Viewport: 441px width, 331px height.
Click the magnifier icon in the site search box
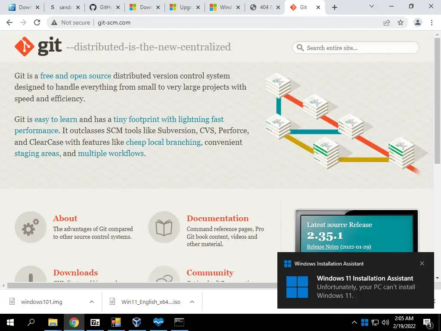[300, 48]
